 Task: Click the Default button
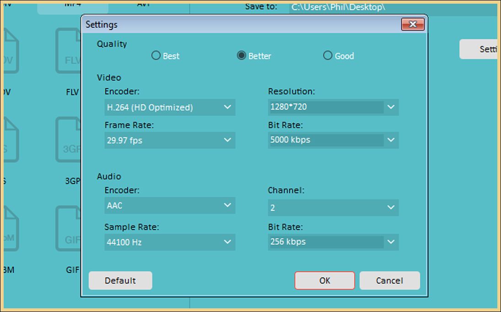(x=120, y=281)
